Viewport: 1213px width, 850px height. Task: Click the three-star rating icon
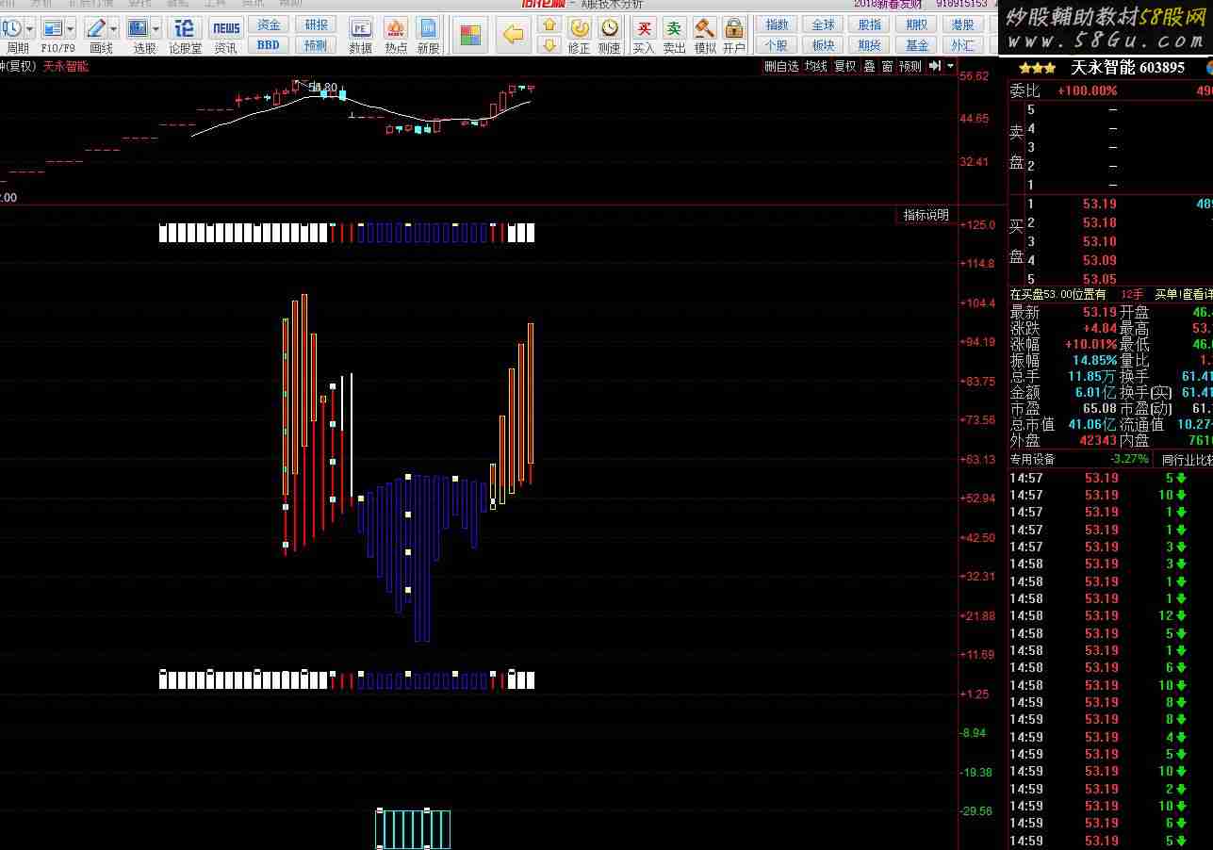tap(1037, 68)
